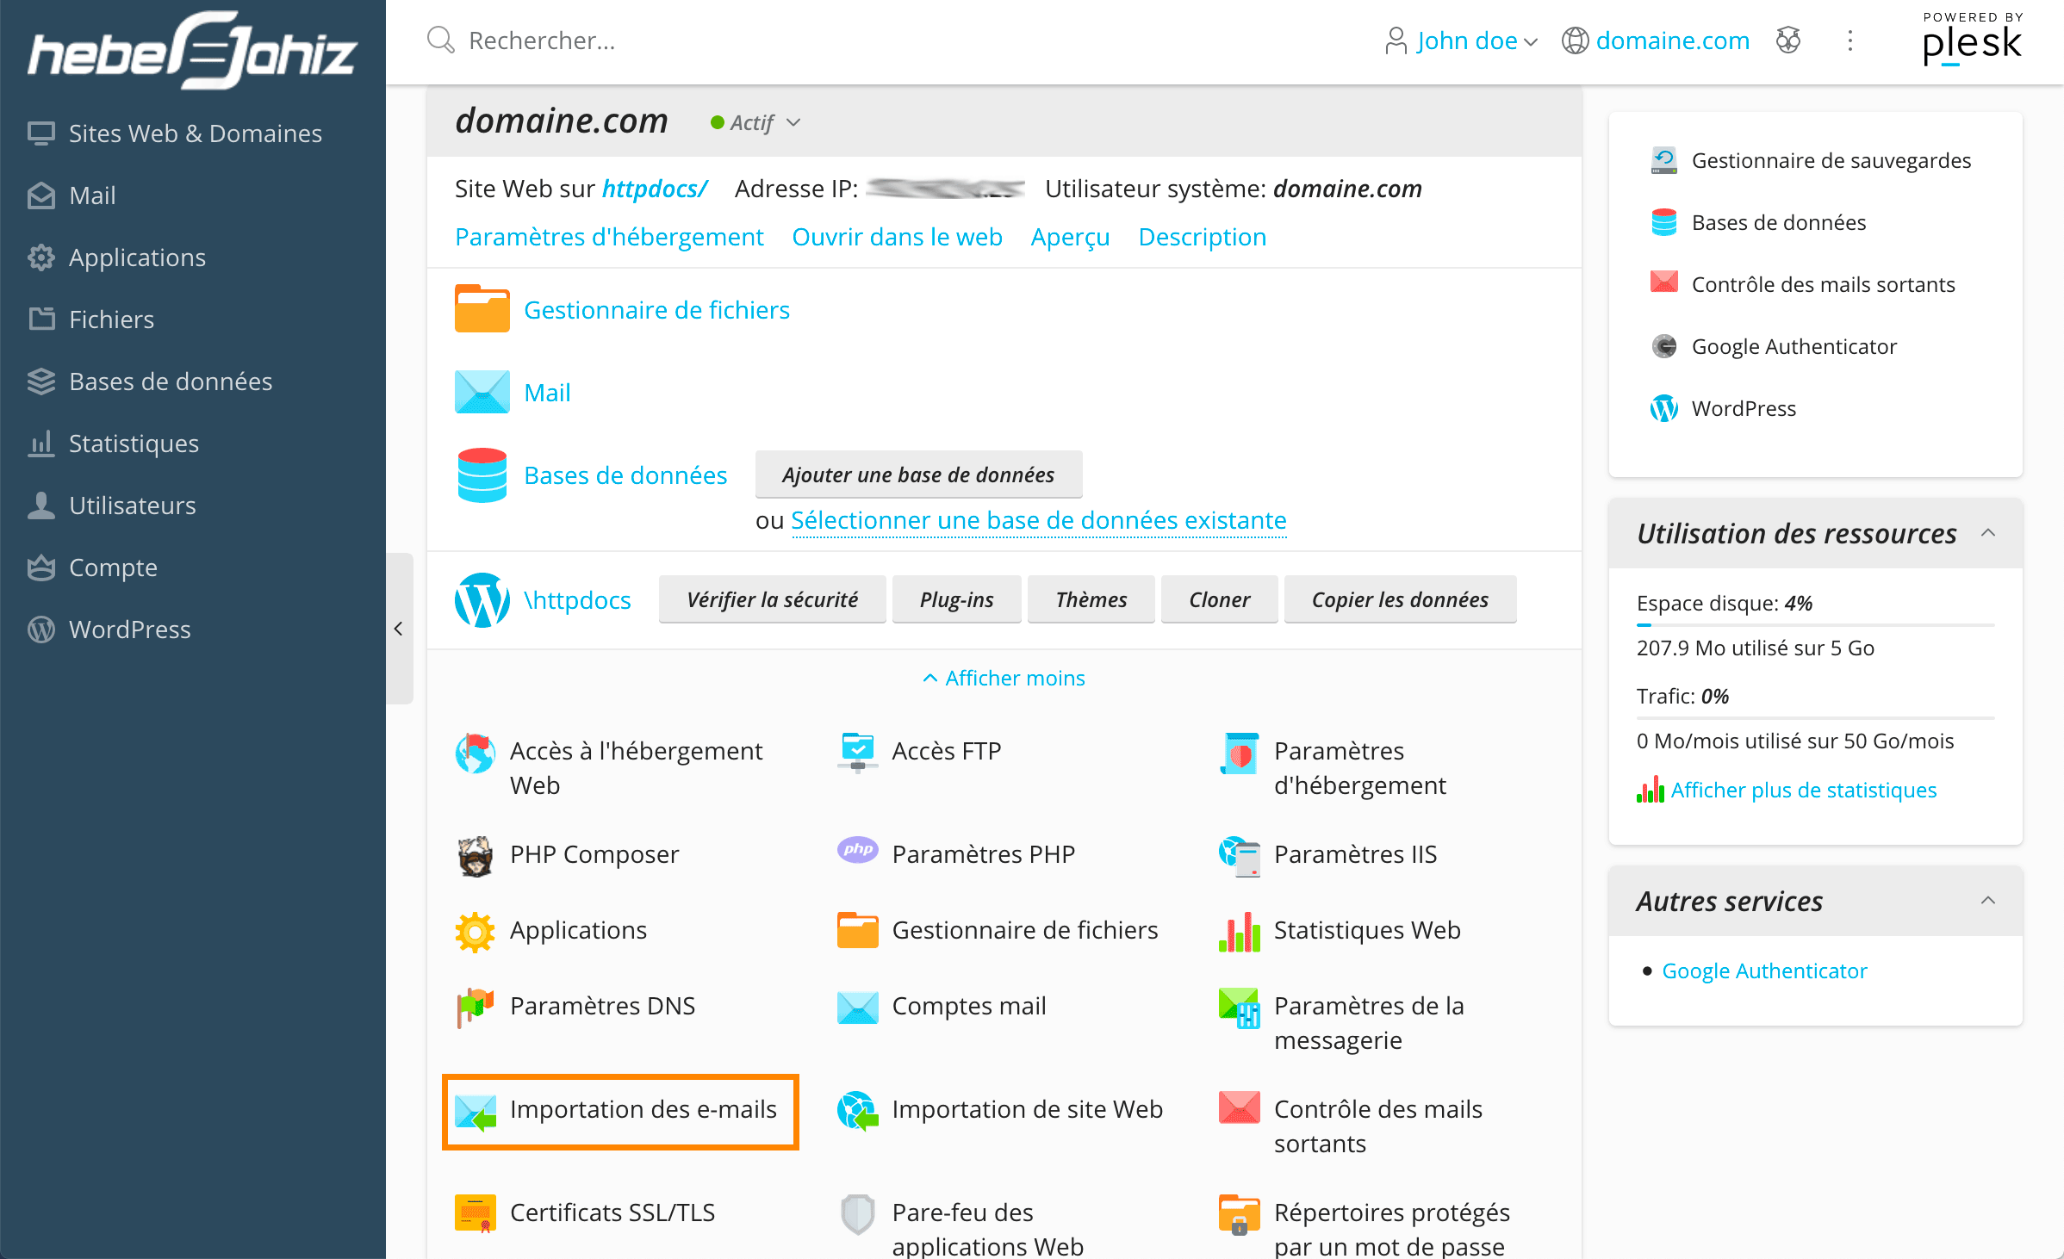This screenshot has height=1259, width=2064.
Task: Click the Aperçu link
Action: pos(1070,237)
